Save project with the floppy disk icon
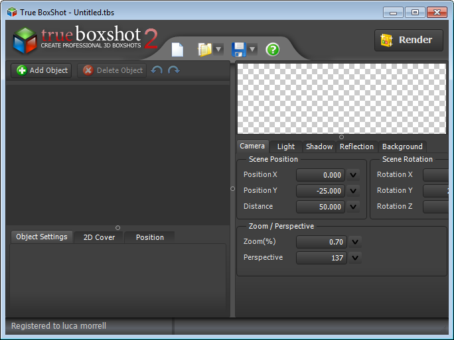454x340 pixels. [239, 50]
